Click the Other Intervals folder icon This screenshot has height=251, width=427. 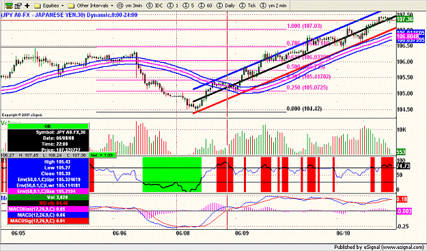click(x=71, y=5)
